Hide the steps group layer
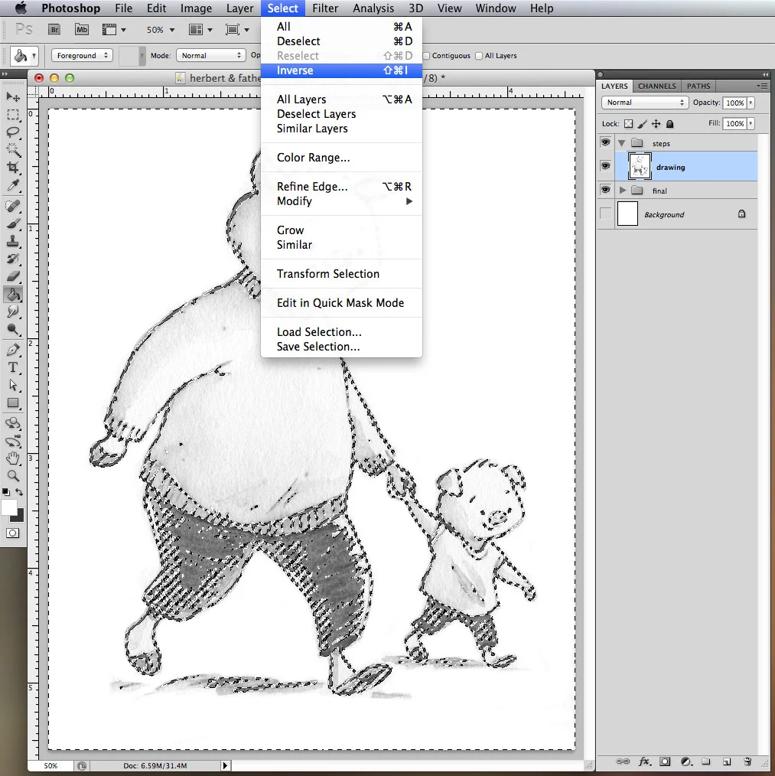This screenshot has width=775, height=776. coord(605,142)
